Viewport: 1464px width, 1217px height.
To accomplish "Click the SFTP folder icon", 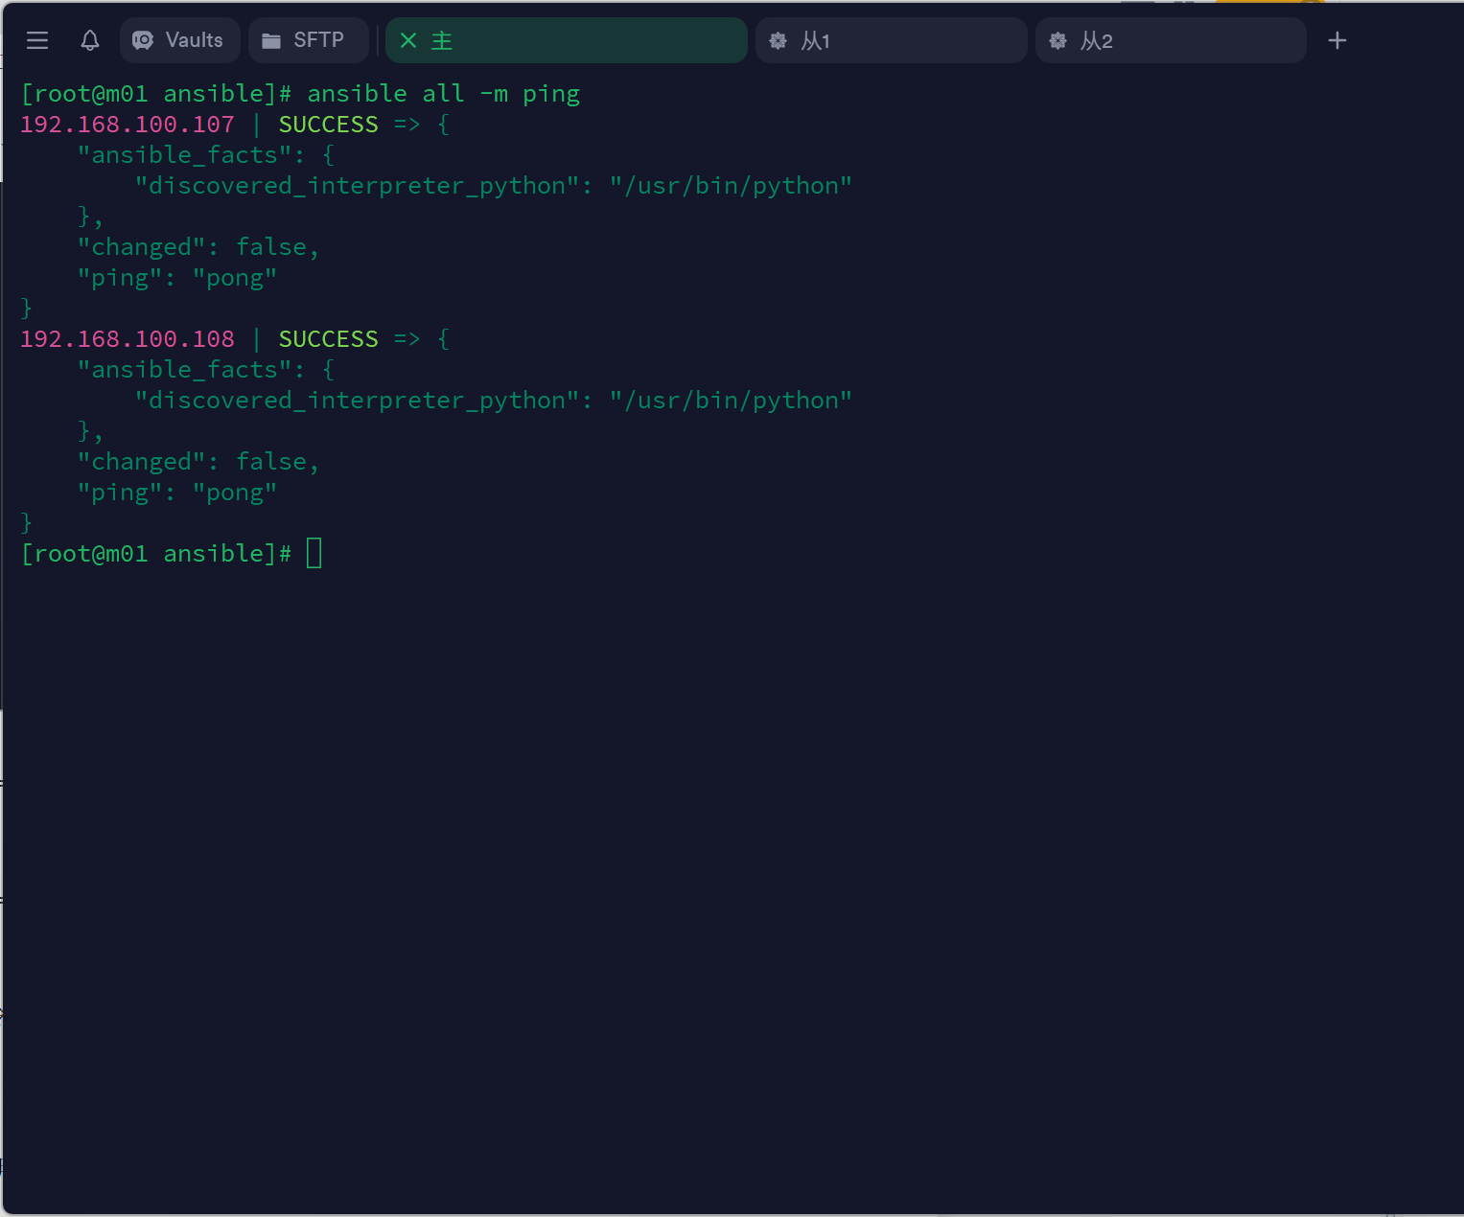I will (271, 40).
